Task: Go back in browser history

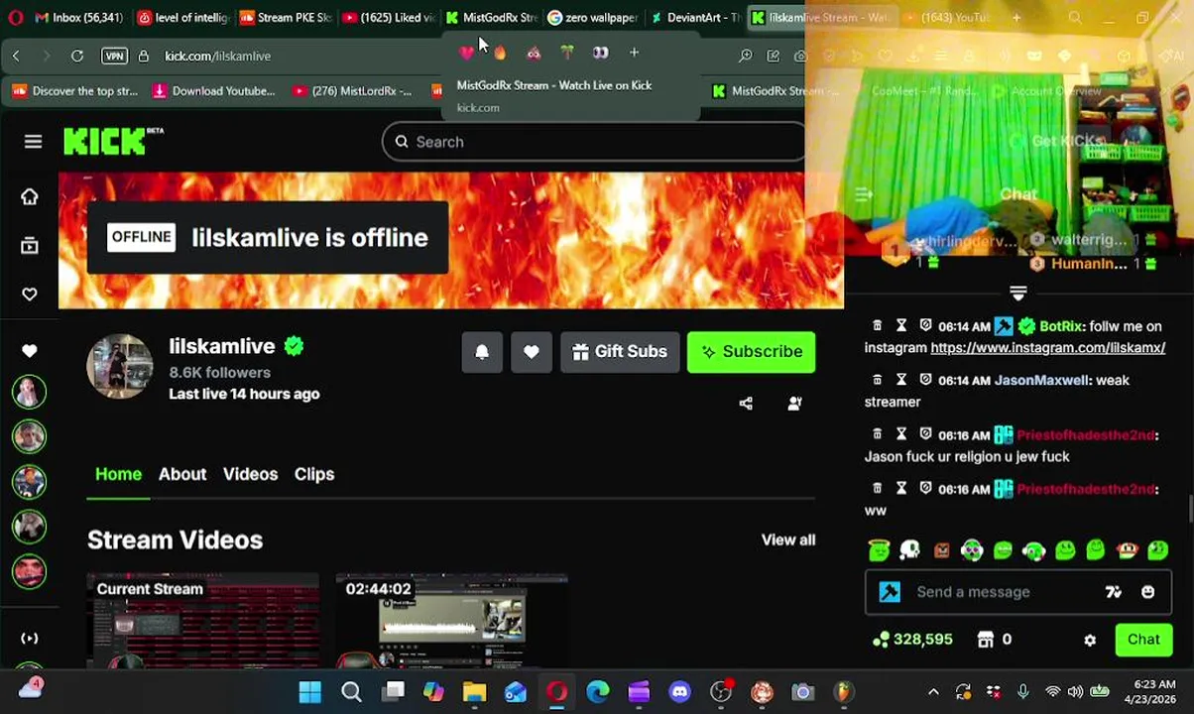Action: click(x=16, y=56)
